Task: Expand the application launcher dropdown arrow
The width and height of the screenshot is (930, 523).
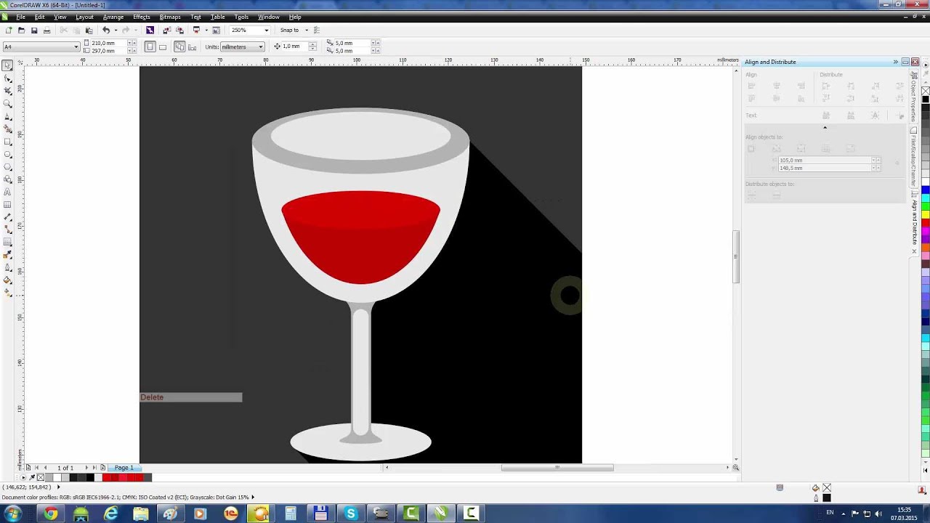Action: click(x=206, y=31)
